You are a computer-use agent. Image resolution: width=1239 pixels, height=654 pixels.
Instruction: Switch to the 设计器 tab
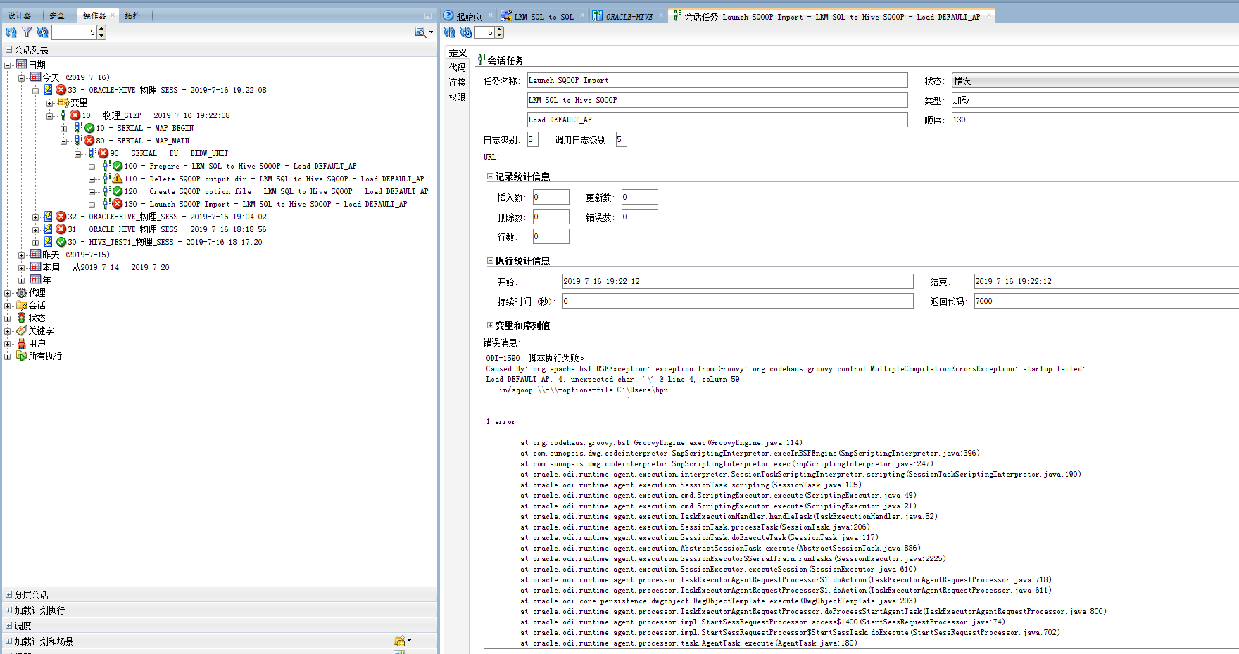pyautogui.click(x=20, y=15)
